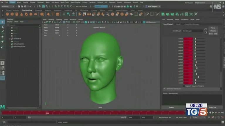The width and height of the screenshot is (225, 126).
Task: Click the Presets button in Attribute Editor
Action: [x=213, y=31]
